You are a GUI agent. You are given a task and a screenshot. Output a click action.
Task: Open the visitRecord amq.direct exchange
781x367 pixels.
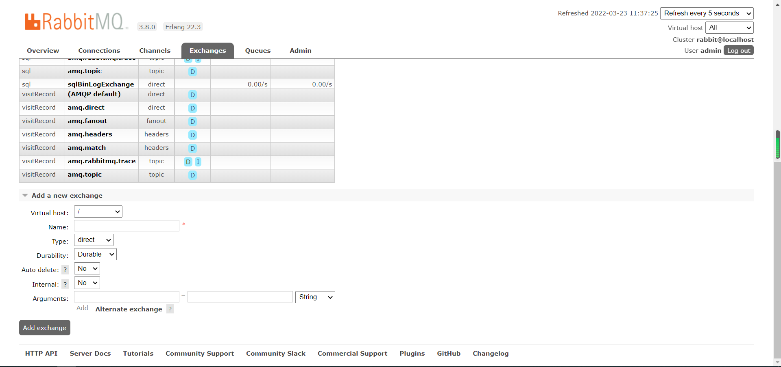[86, 108]
